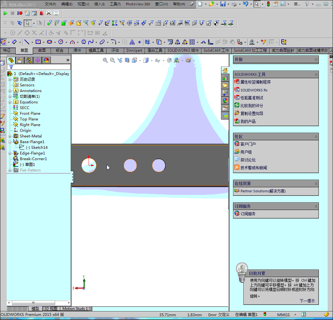Toggle the Exit Sketch button
The image size is (333, 320).
click(x=3, y=42)
